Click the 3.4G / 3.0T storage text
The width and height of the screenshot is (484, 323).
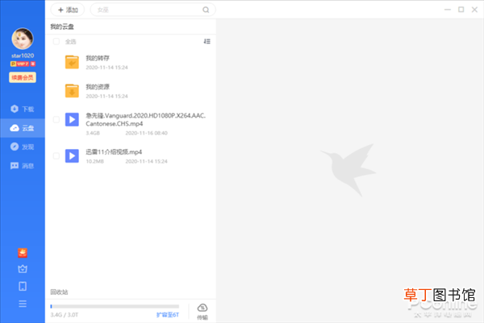click(65, 315)
